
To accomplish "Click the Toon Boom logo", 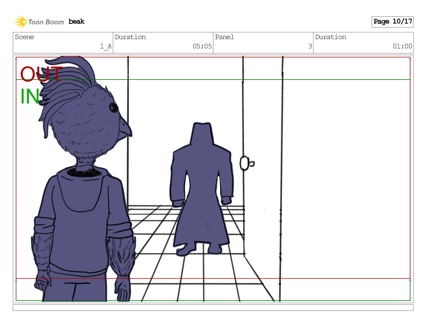I will pos(39,22).
